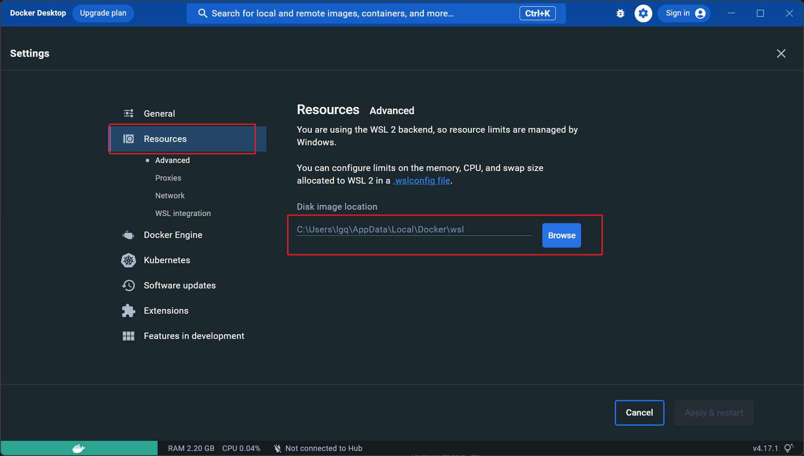
Task: Click the RAM 2.20 GB status text
Action: coord(191,448)
